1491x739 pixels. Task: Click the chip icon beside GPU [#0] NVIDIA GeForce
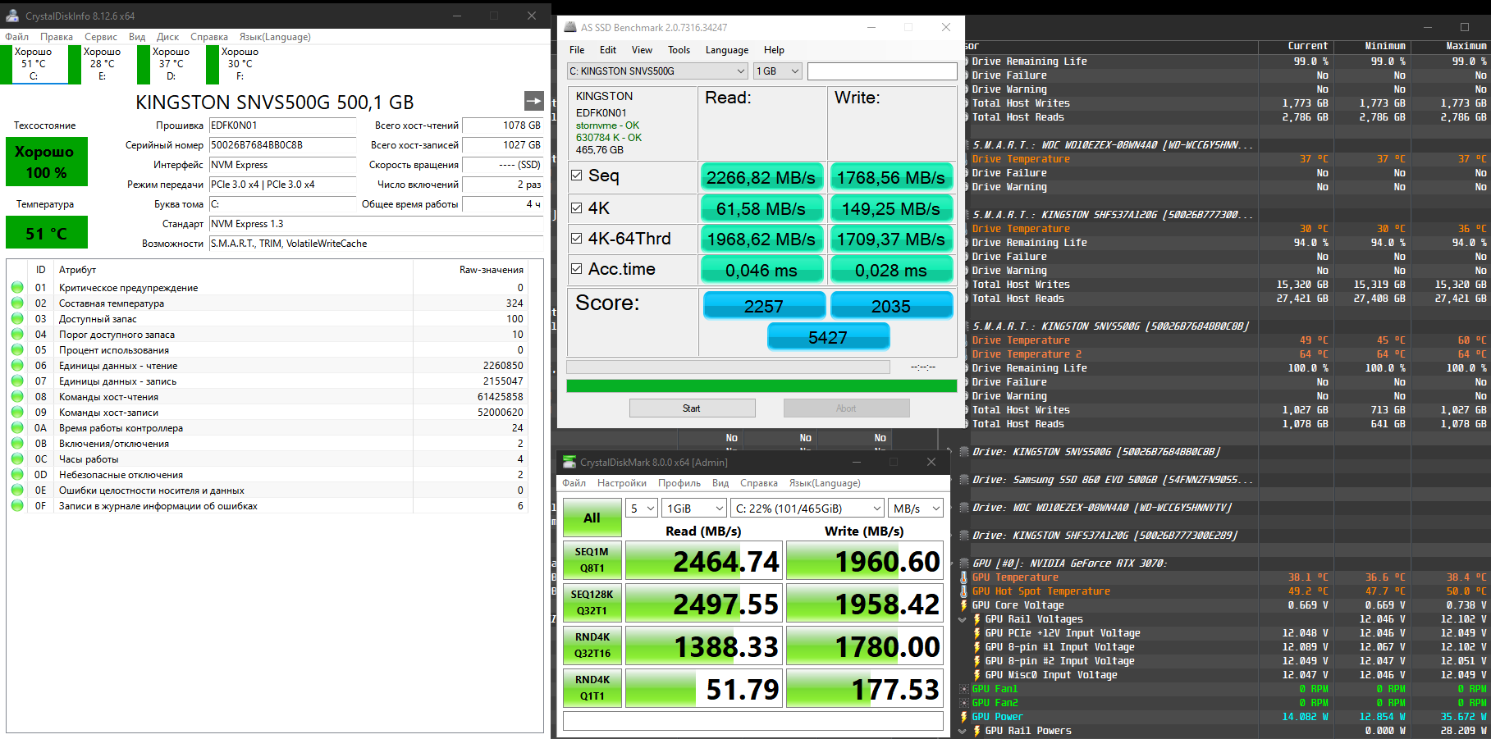coord(964,563)
